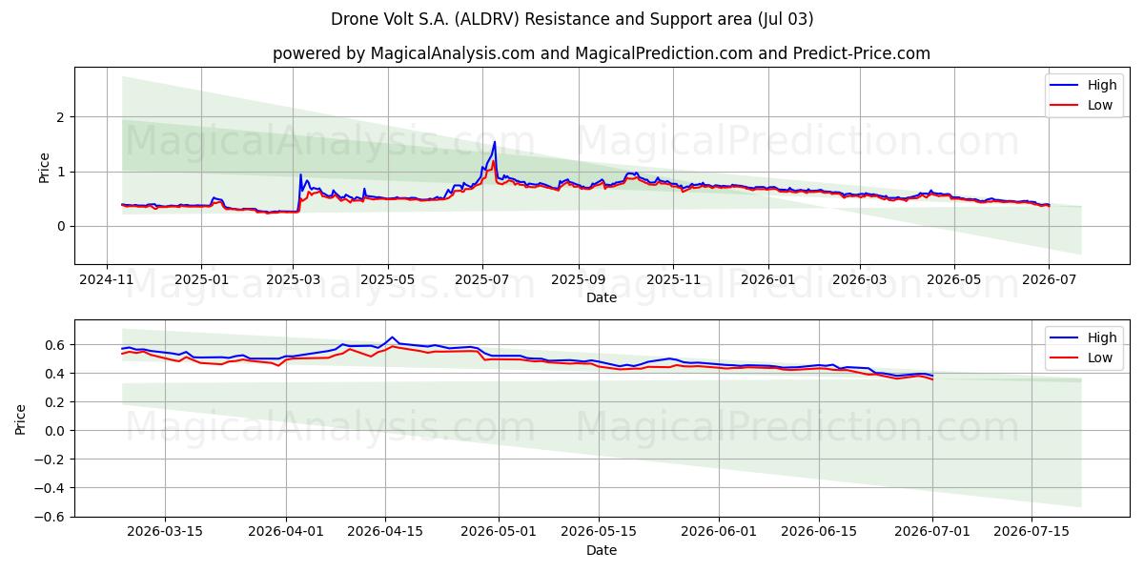Click the '2025-03' tick label
The width and height of the screenshot is (1144, 572).
click(294, 279)
